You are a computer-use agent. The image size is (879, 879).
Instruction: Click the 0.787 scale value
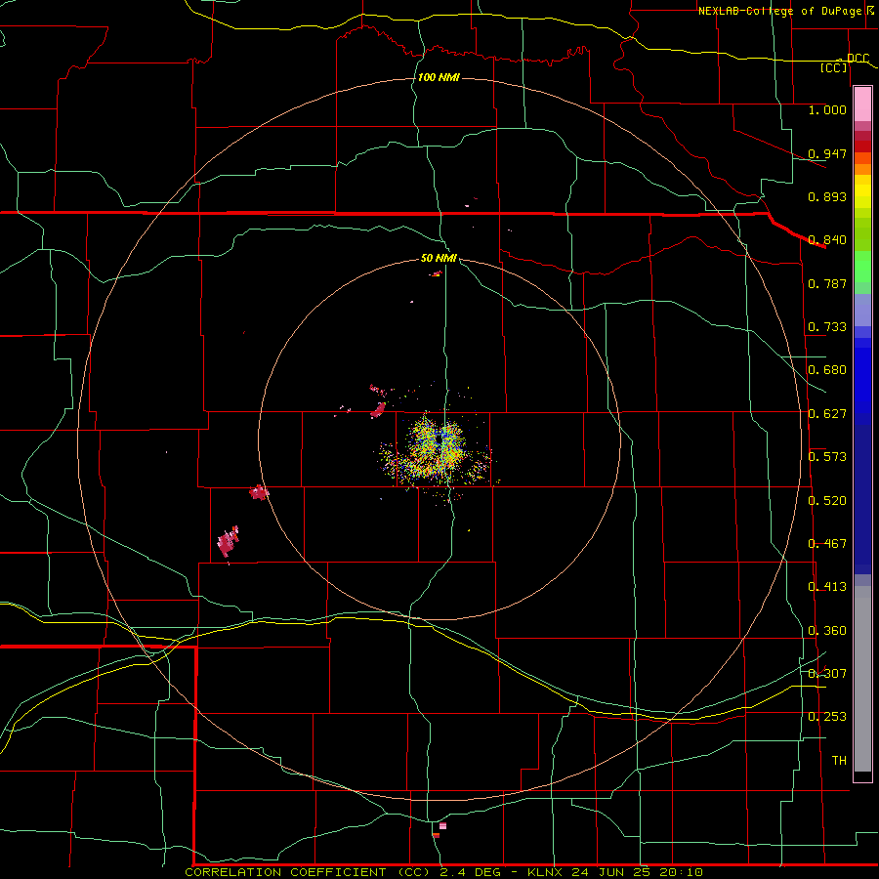pos(827,283)
